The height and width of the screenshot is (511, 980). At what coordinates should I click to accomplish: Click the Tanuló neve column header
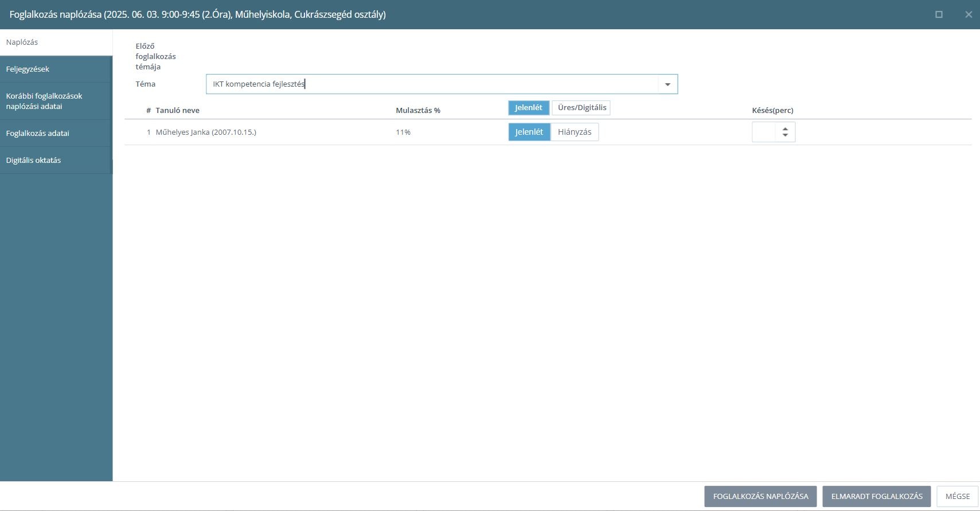pyautogui.click(x=178, y=111)
